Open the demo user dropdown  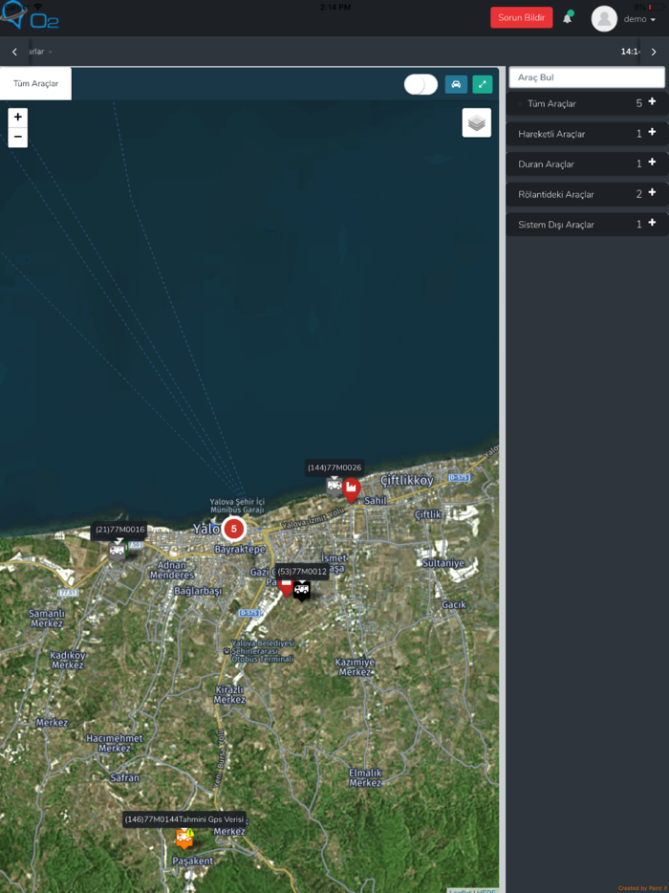click(x=640, y=19)
